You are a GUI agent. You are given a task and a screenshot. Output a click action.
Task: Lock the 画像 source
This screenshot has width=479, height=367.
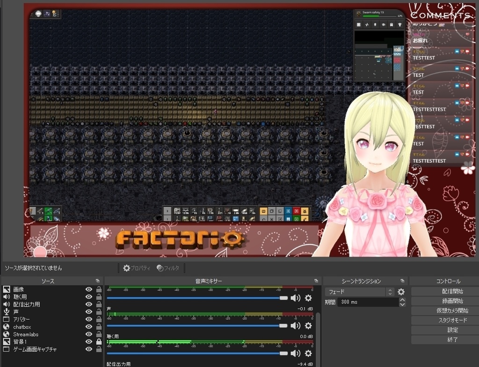pos(99,289)
